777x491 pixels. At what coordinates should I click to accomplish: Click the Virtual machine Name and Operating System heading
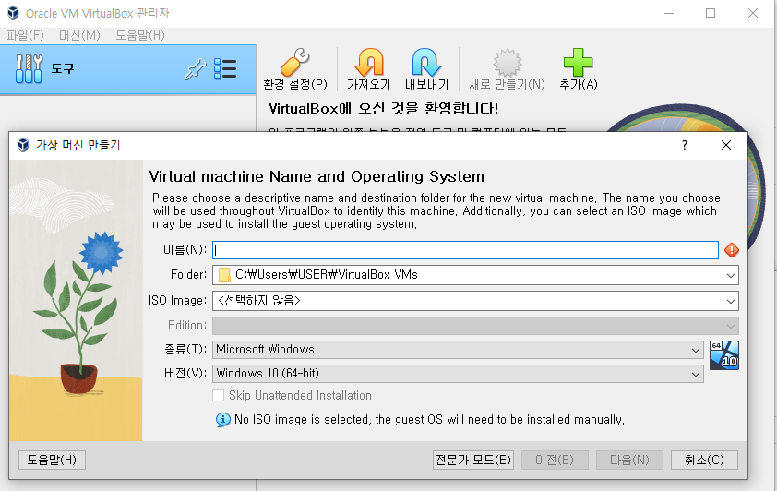pyautogui.click(x=317, y=176)
